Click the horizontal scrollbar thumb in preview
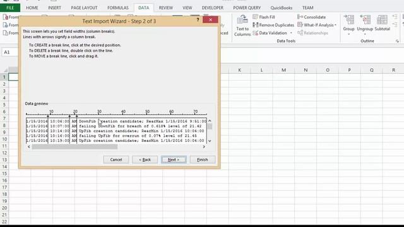The image size is (404, 227). 74,147
